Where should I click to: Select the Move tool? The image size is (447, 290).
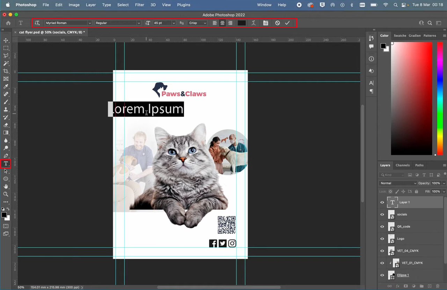[x=6, y=40]
